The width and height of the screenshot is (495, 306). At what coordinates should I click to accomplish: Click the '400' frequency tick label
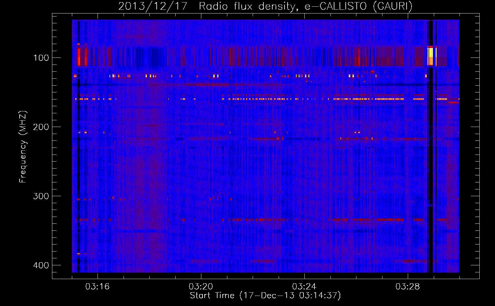coord(41,265)
